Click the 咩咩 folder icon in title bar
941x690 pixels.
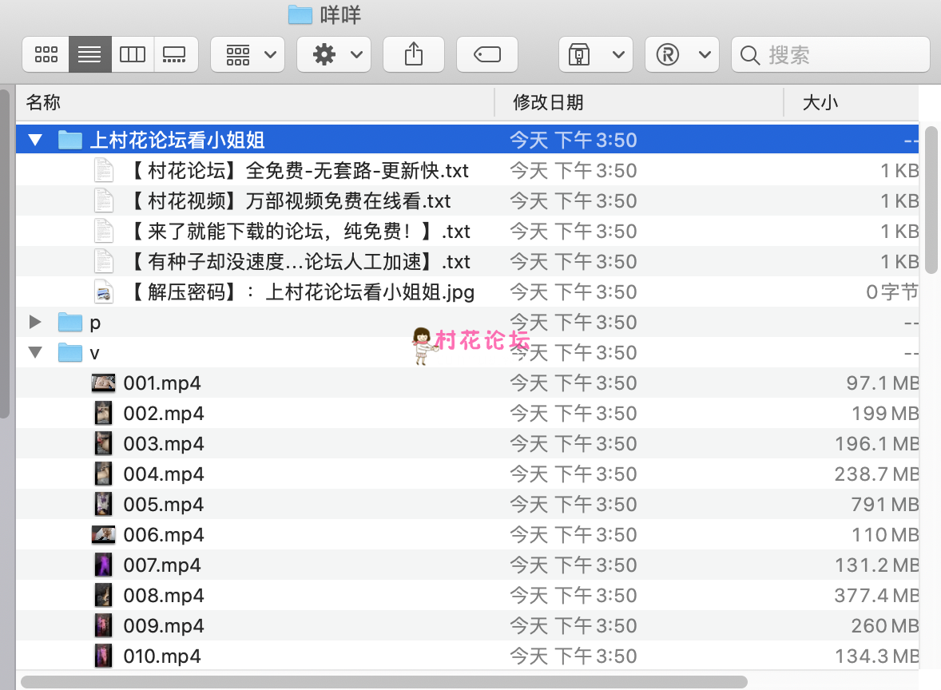300,14
